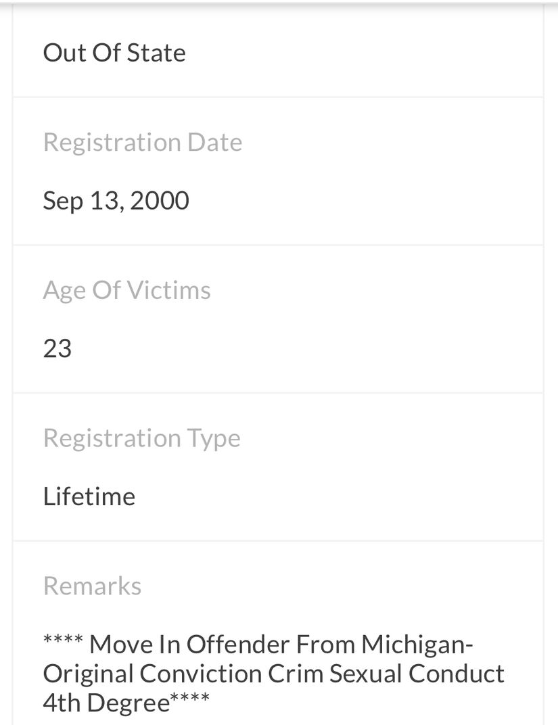Click the Lifetime registration value
The image size is (558, 725).
(89, 496)
